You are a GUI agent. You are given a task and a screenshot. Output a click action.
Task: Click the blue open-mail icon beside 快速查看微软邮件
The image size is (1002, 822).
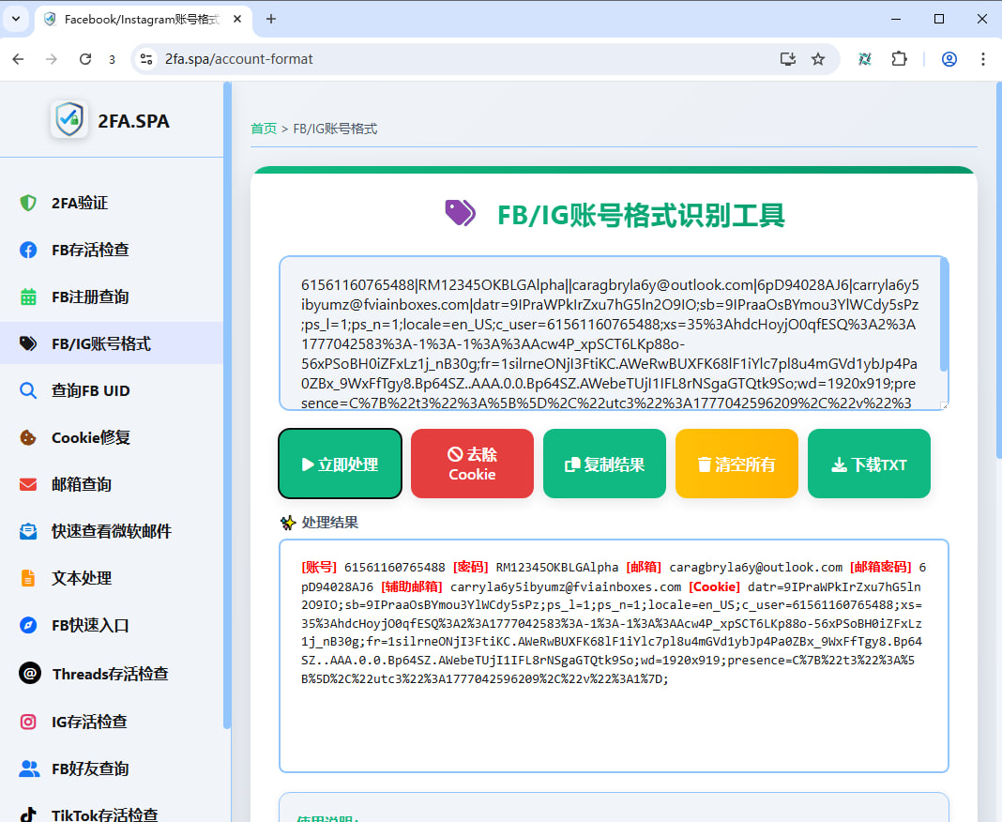28,531
